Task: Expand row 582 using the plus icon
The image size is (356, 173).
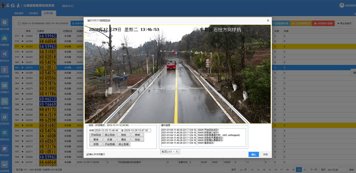Action: (x=22, y=72)
